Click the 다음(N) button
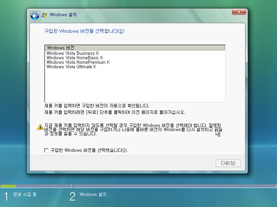Image resolution: width=277 pixels, height=207 pixels. pos(228,163)
